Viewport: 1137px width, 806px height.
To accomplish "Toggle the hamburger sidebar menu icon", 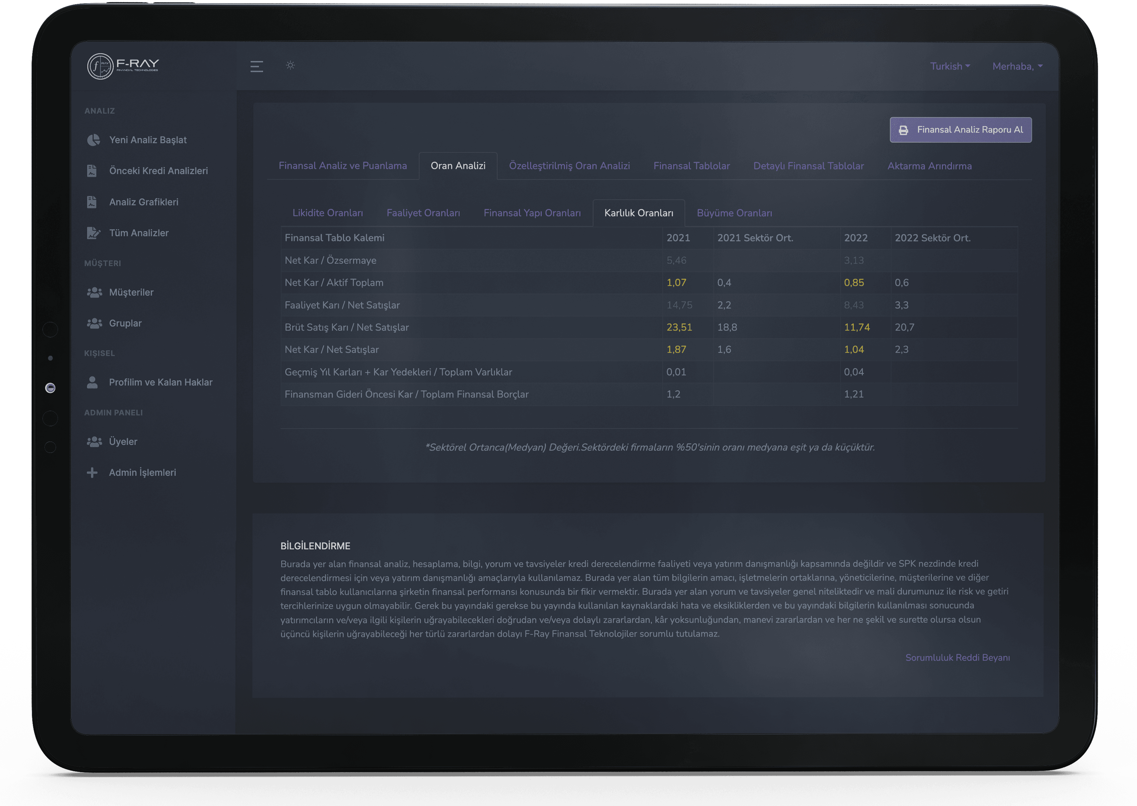I will [x=256, y=67].
